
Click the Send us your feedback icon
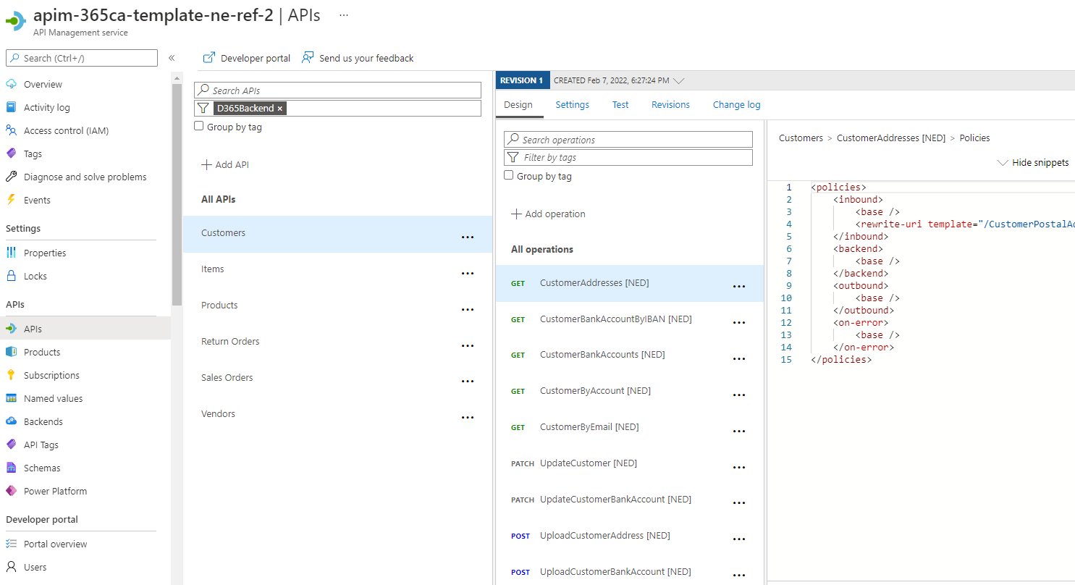[308, 58]
